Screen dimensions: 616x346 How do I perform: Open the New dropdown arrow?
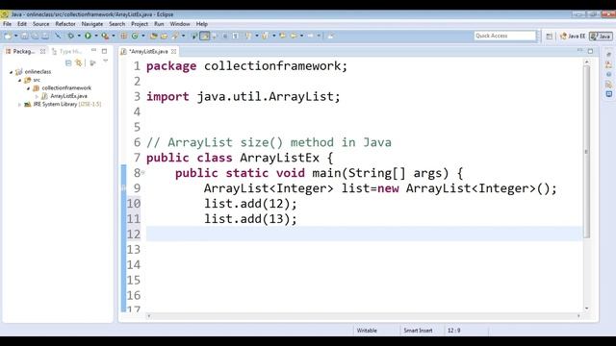(16, 36)
